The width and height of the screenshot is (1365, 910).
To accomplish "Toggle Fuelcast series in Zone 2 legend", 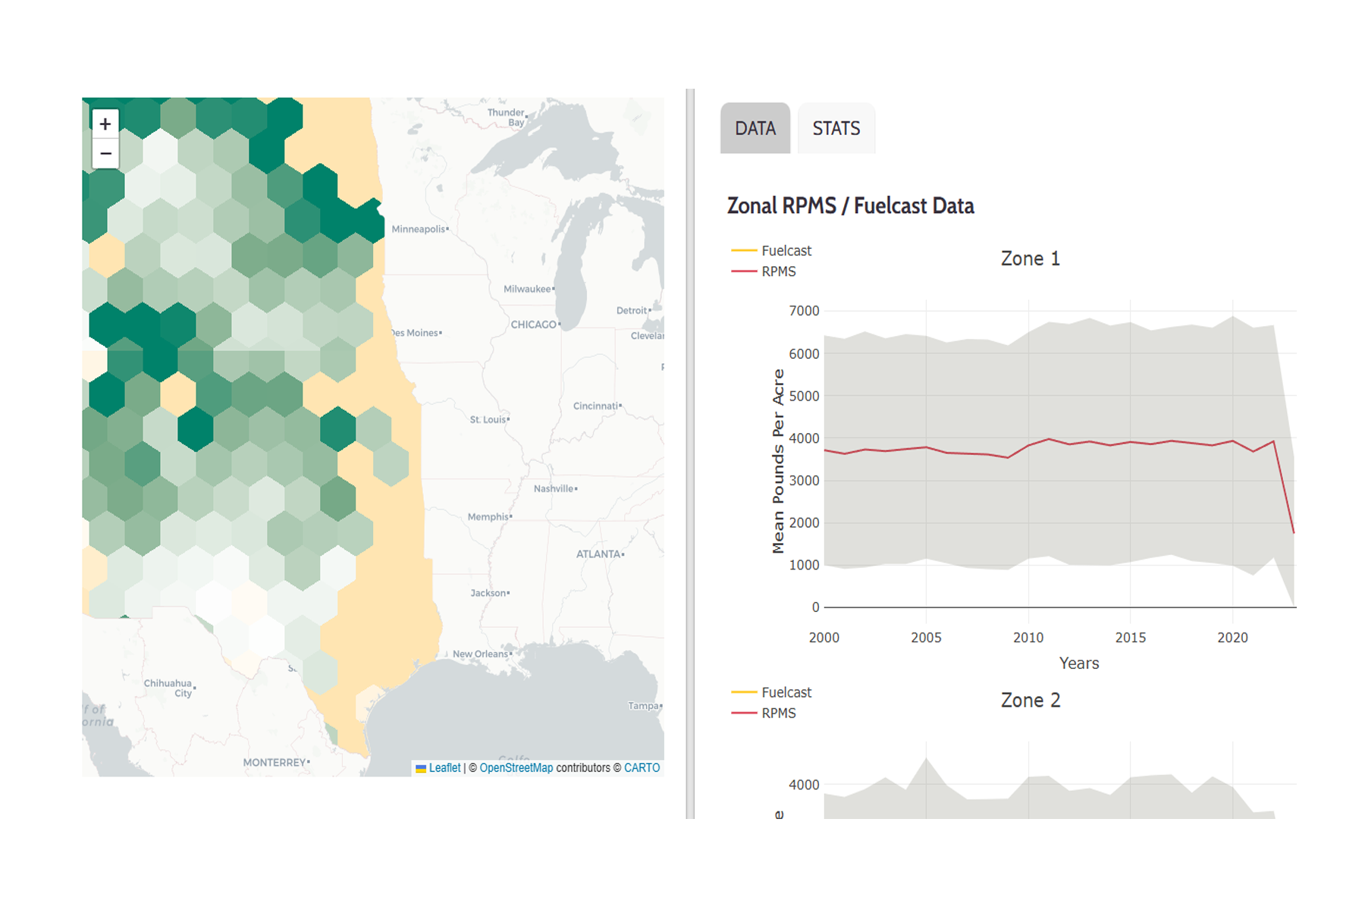I will [786, 692].
